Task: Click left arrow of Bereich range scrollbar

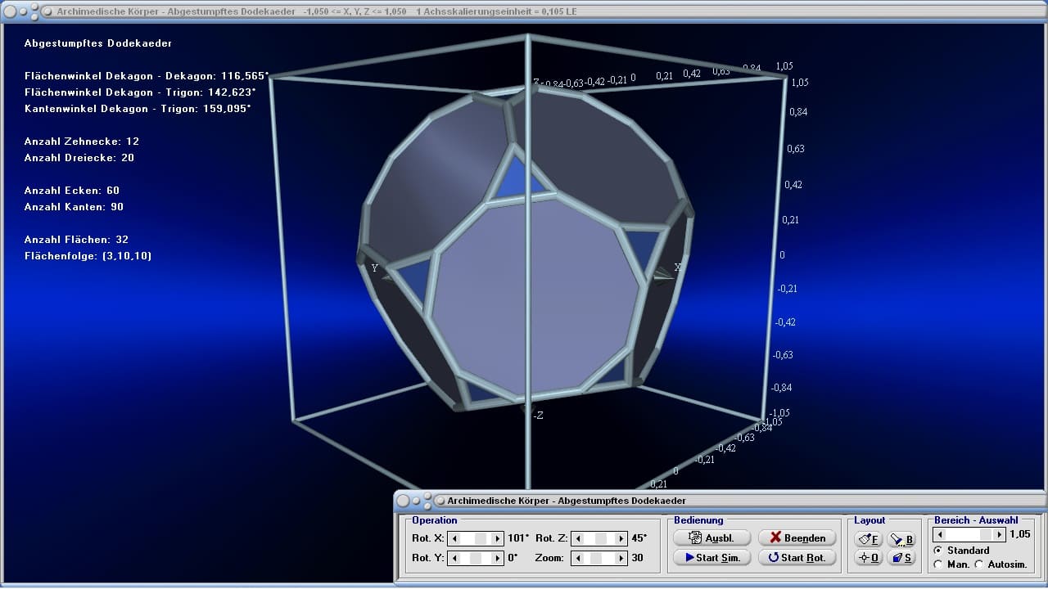Action: point(941,534)
